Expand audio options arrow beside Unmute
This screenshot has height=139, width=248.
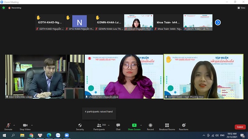14,125
